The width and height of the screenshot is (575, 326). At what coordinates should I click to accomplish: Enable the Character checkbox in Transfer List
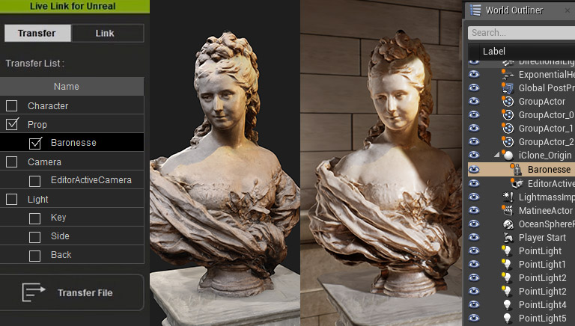pos(12,106)
